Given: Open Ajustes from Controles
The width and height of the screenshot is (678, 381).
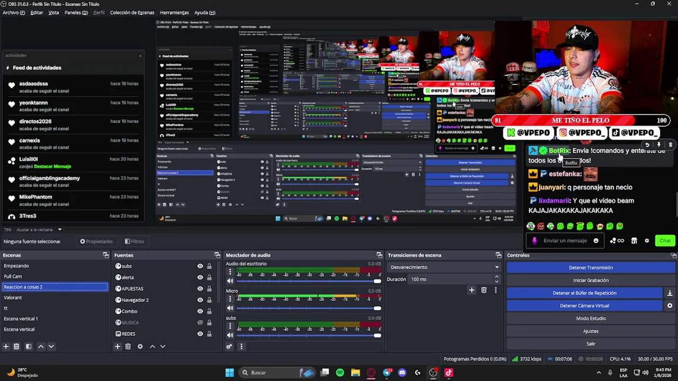Looking at the screenshot, I should coord(591,331).
